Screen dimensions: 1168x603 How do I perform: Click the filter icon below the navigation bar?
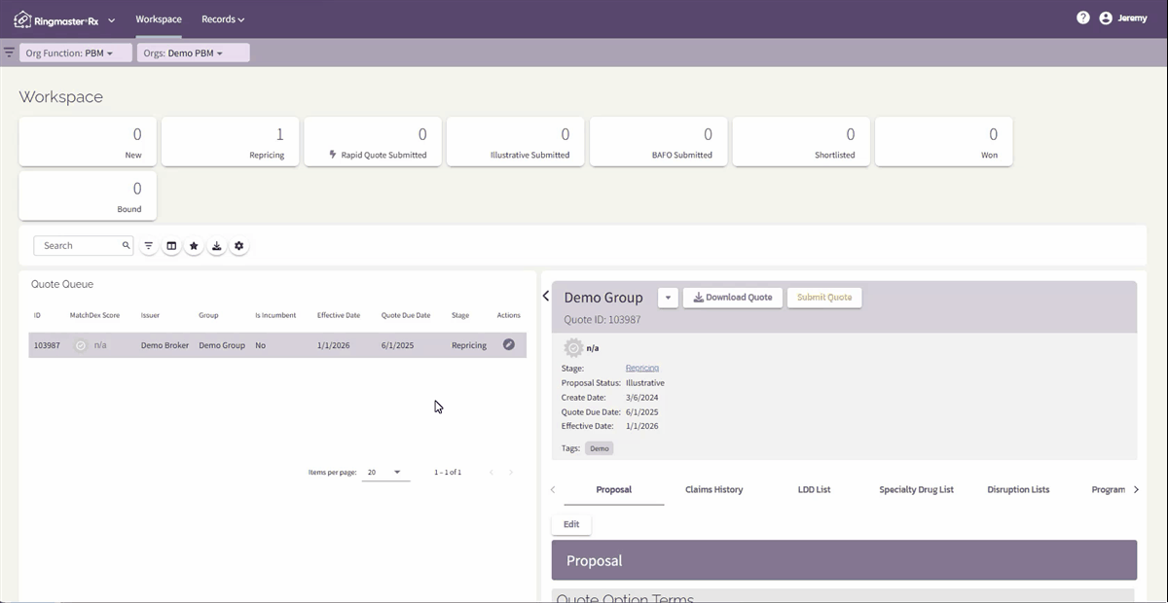(9, 53)
